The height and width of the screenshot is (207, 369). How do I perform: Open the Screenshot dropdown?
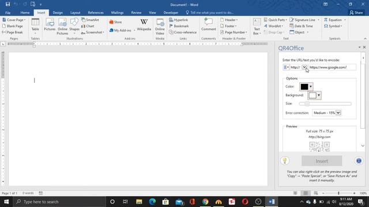point(93,32)
